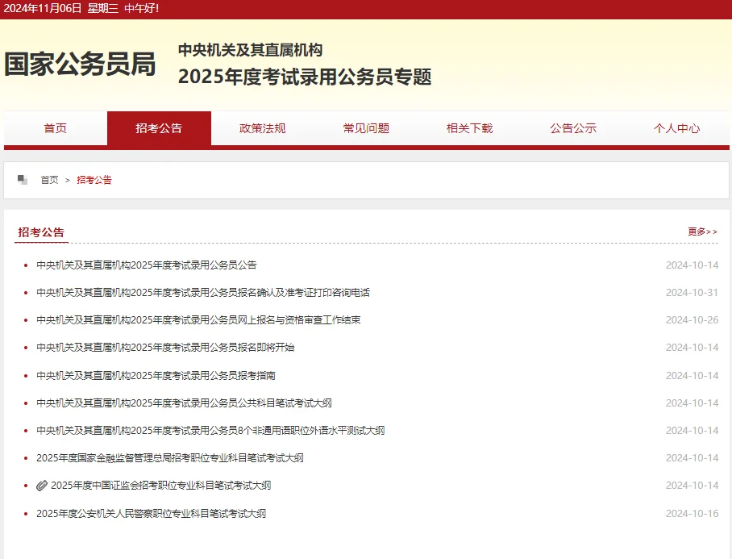Go to the 常见问题 tab
Screen dimensions: 732x559
pyautogui.click(x=366, y=128)
